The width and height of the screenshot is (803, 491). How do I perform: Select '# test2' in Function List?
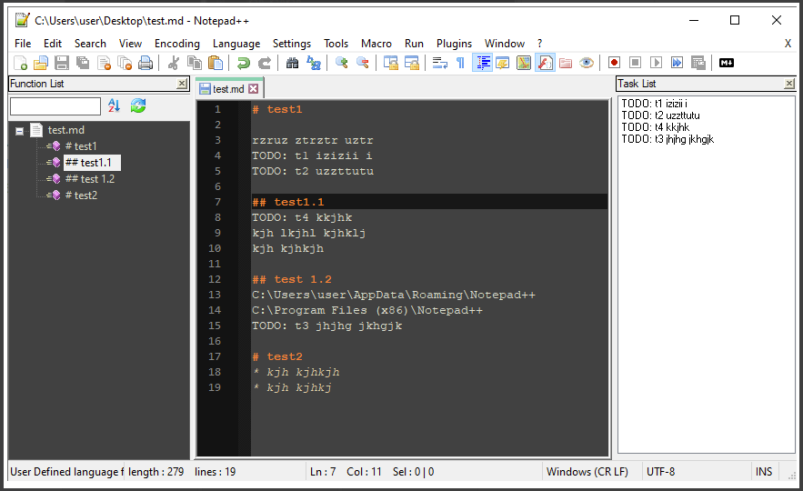tap(82, 195)
